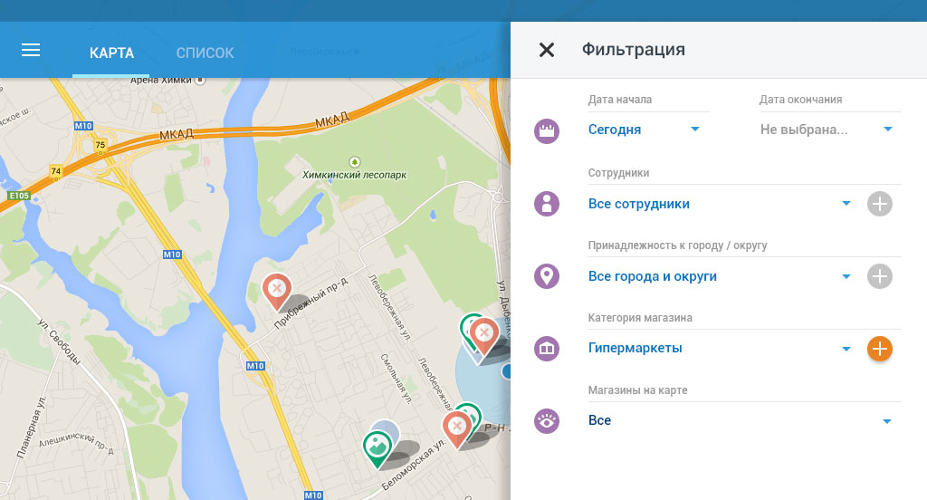This screenshot has width=927, height=500.
Task: Click the Сегодня date value
Action: tap(615, 130)
